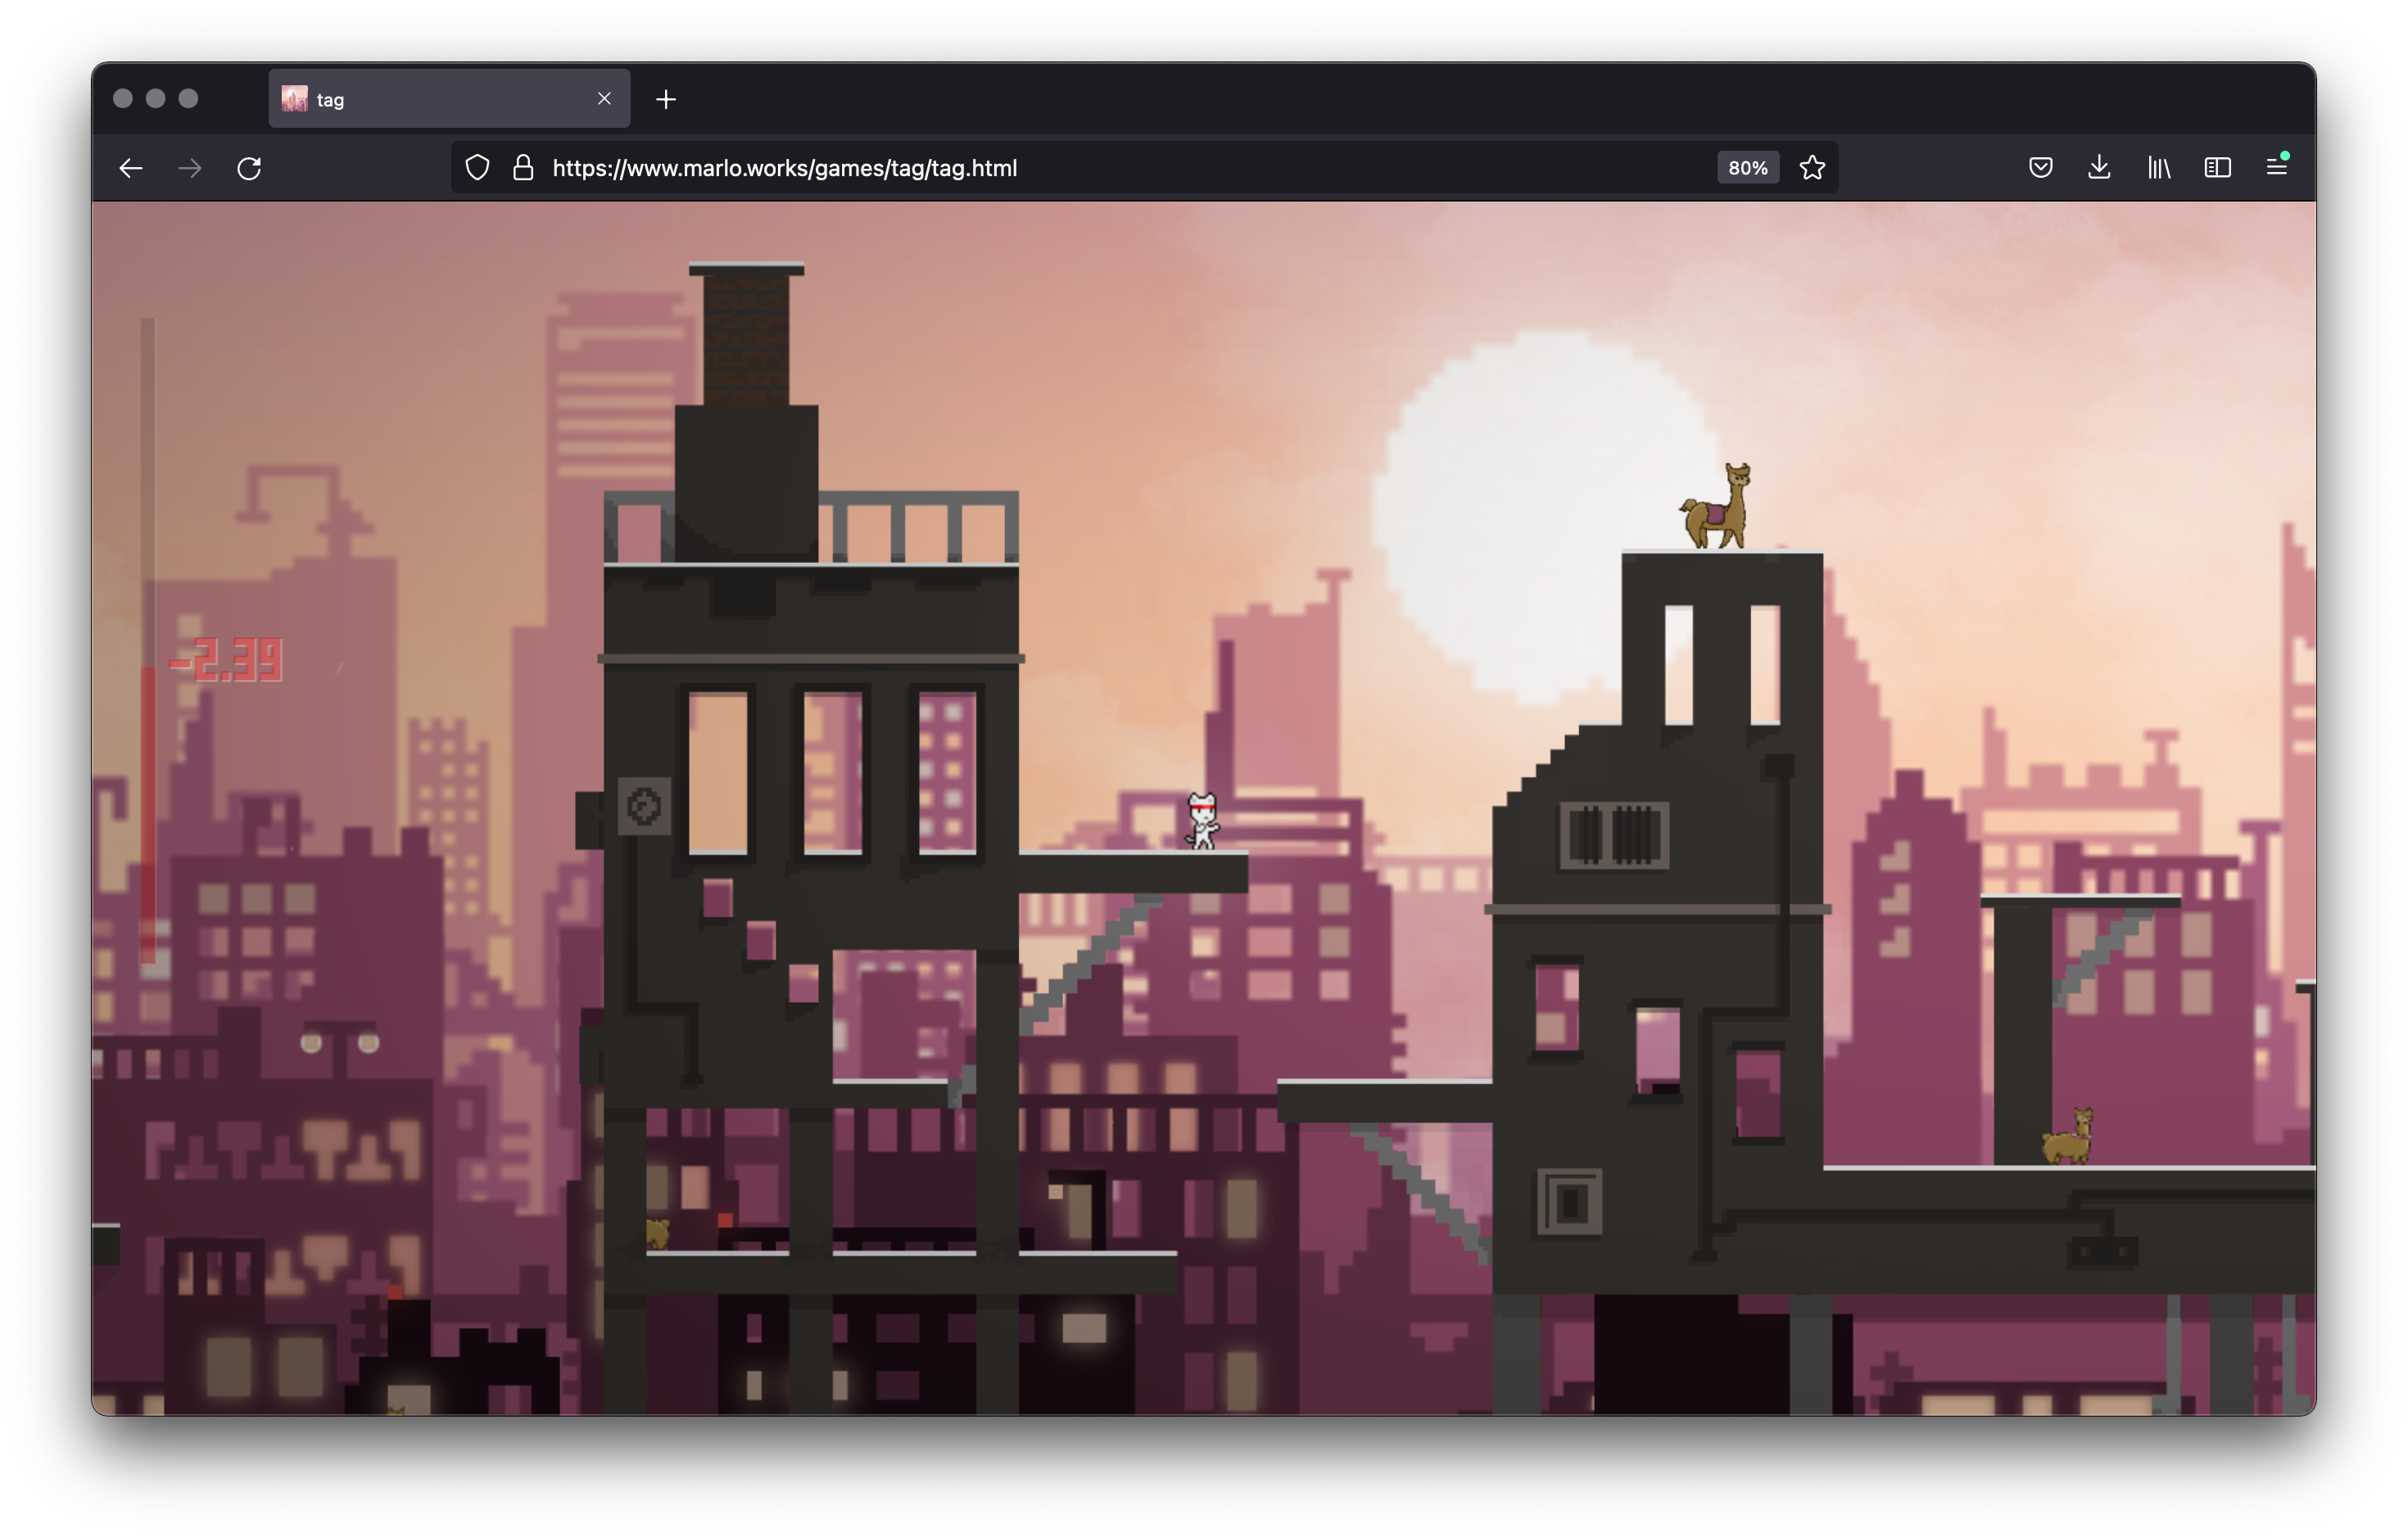Open a new tab with plus button
Viewport: 2408px width, 1537px height.
click(x=666, y=99)
